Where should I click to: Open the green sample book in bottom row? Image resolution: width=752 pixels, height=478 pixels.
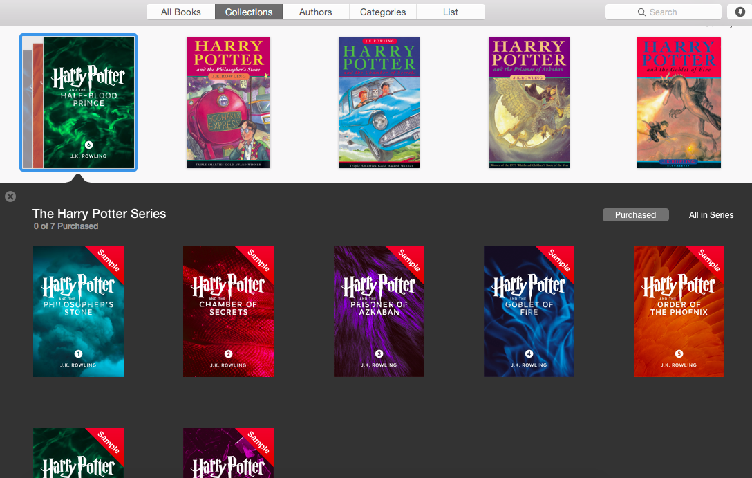click(78, 452)
